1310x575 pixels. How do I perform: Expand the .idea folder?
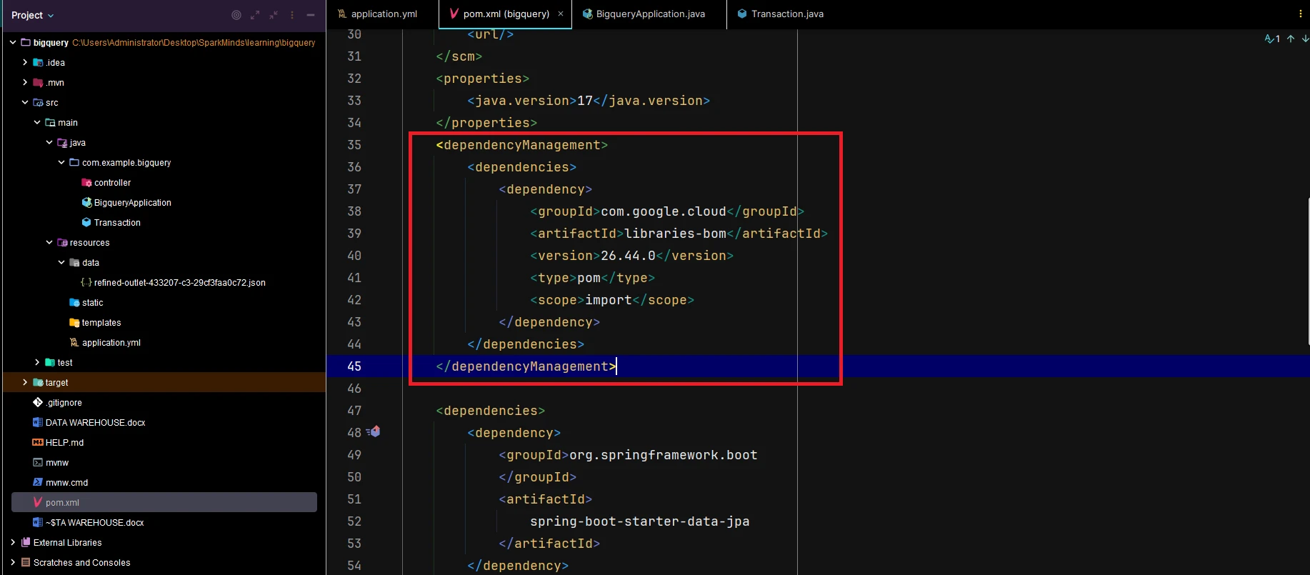[25, 63]
